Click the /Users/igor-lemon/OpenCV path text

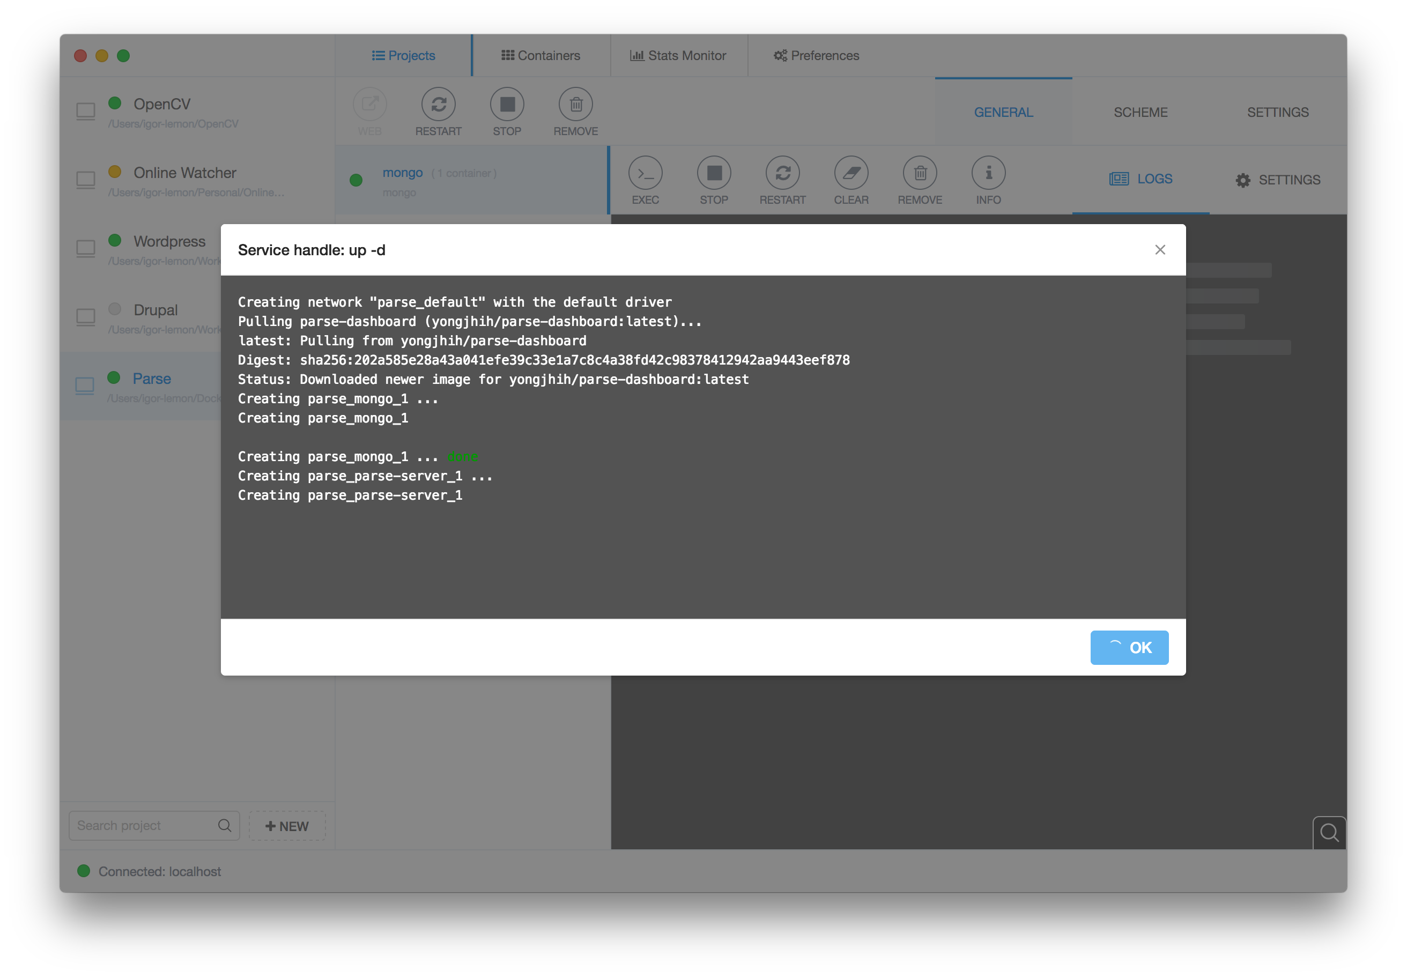(173, 124)
